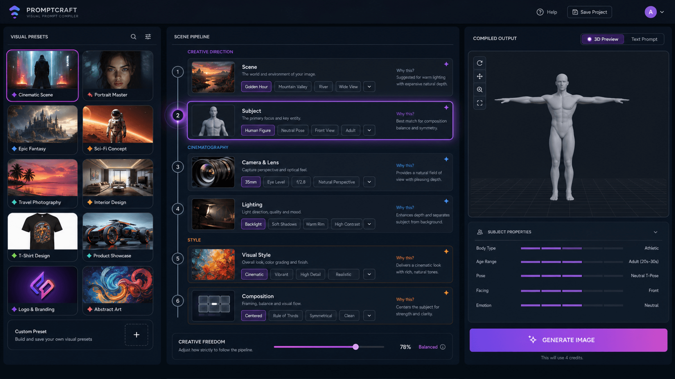Screen dimensions: 675x379
Task: Rotate the 3D preview model
Action: (x=480, y=63)
